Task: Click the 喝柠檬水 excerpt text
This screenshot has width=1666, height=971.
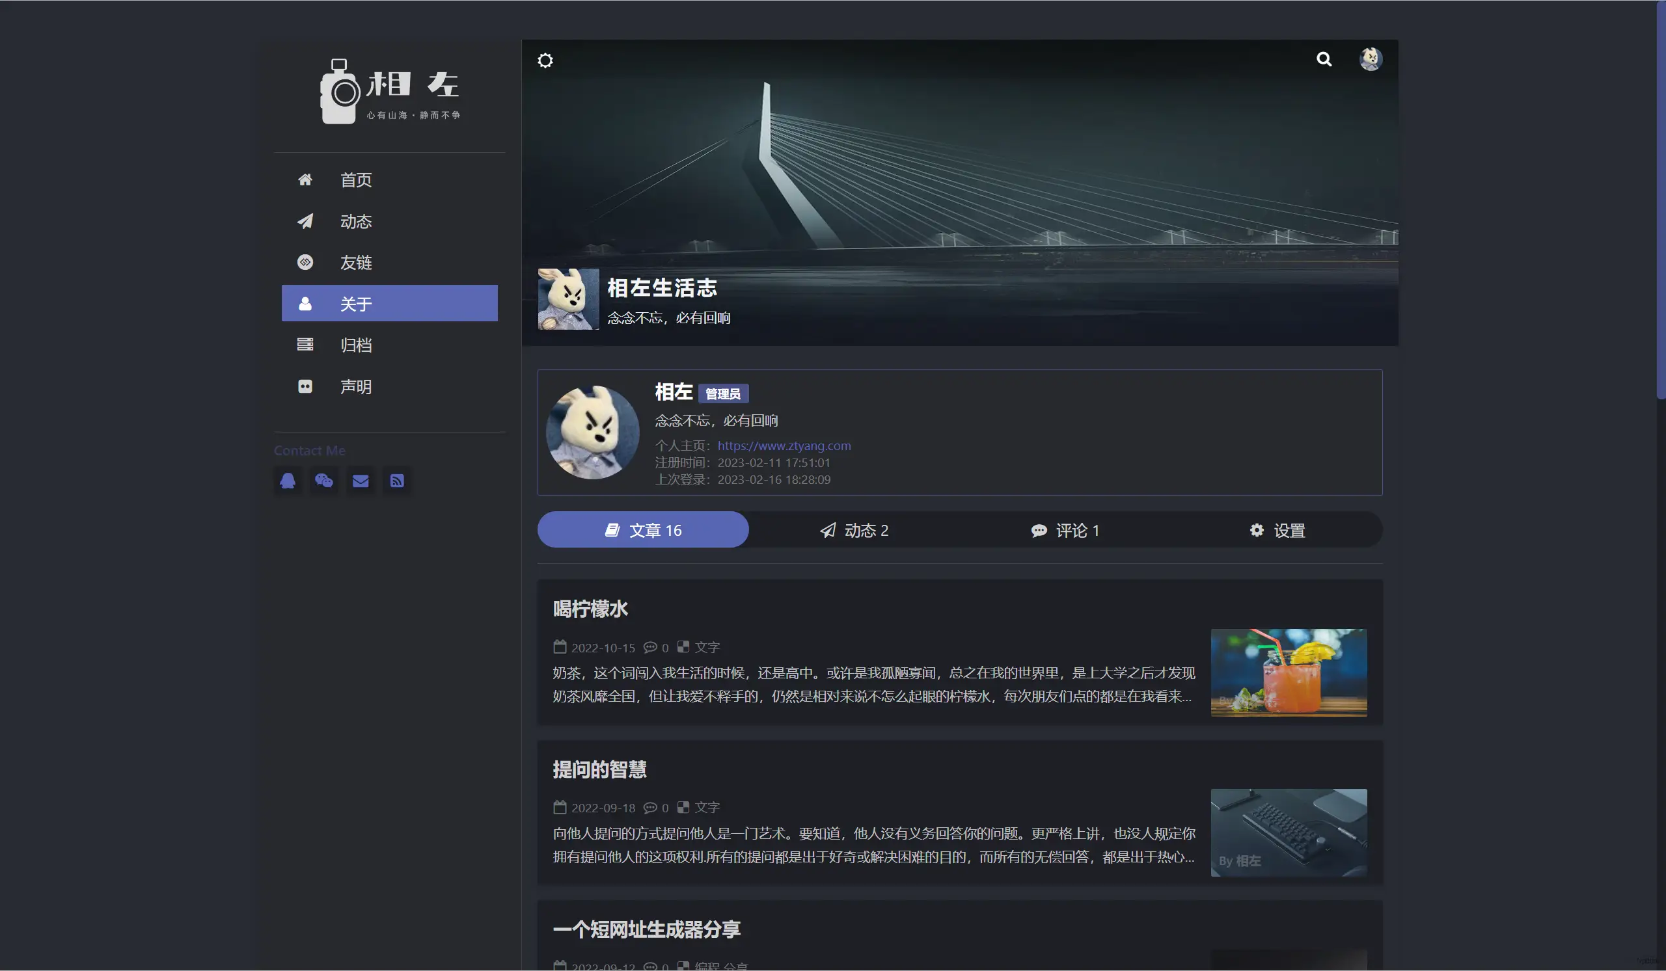Action: click(x=873, y=684)
